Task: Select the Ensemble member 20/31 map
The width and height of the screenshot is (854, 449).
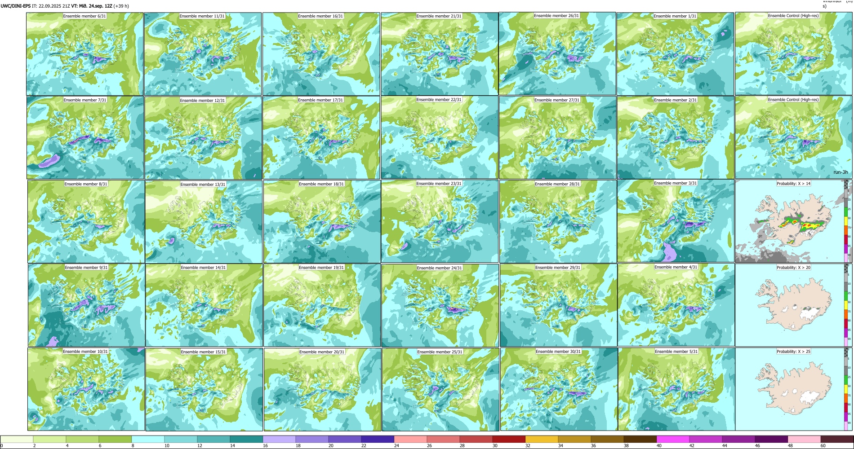Action: 322,390
